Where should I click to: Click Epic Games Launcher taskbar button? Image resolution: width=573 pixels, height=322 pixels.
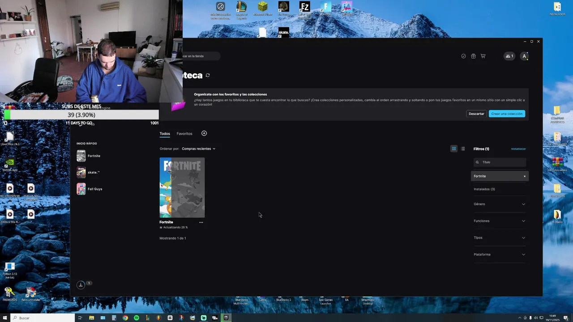pyautogui.click(x=226, y=318)
